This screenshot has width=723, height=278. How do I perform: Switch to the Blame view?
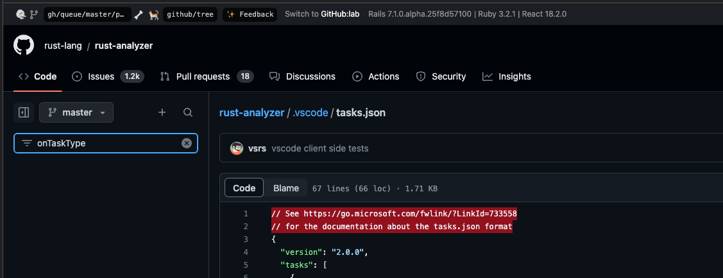[286, 188]
